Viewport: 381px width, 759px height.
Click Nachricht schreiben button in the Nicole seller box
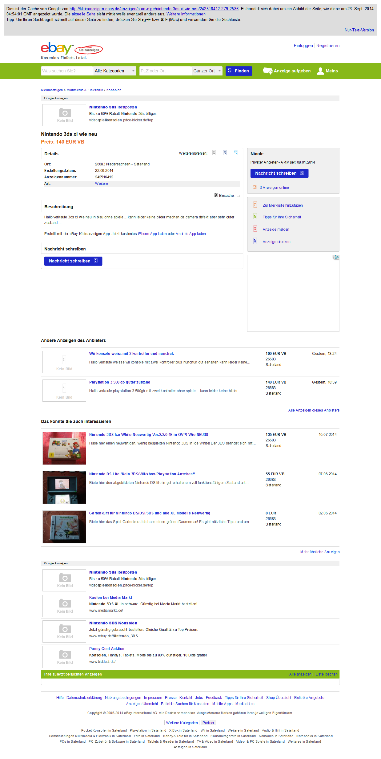[279, 173]
